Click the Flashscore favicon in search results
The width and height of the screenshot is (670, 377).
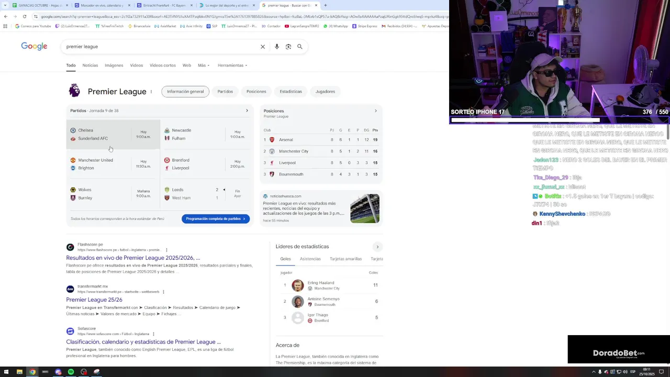70,247
